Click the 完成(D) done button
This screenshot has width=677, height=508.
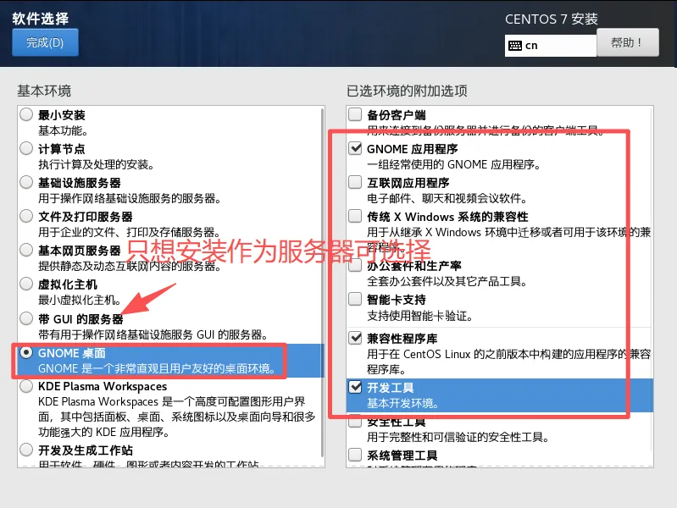tap(46, 42)
